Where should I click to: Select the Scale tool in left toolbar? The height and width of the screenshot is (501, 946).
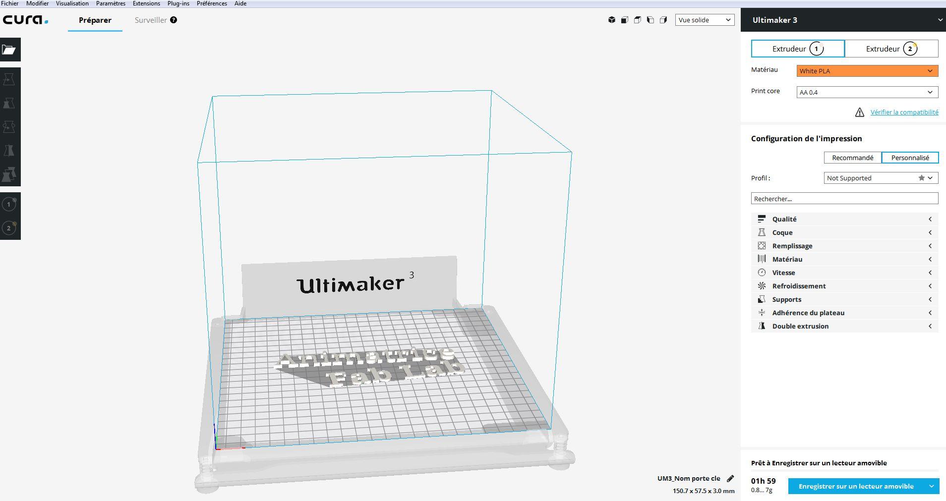pyautogui.click(x=9, y=103)
